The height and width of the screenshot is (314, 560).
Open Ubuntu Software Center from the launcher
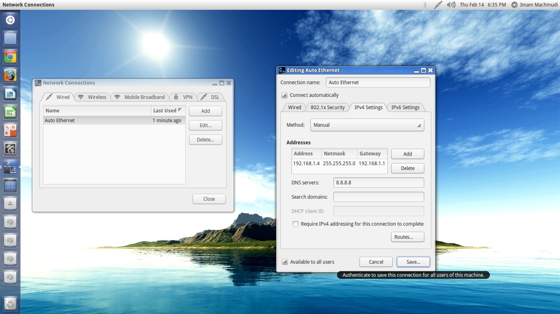click(10, 130)
